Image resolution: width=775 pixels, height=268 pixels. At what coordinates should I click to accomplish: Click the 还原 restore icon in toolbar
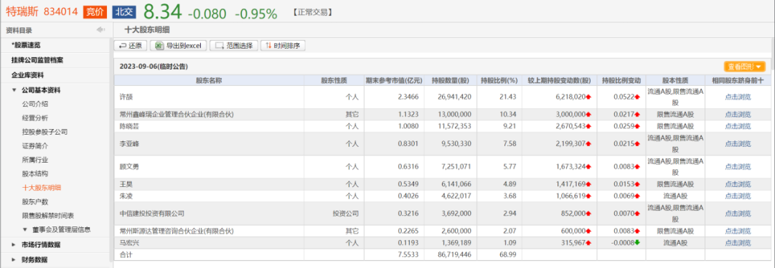121,46
